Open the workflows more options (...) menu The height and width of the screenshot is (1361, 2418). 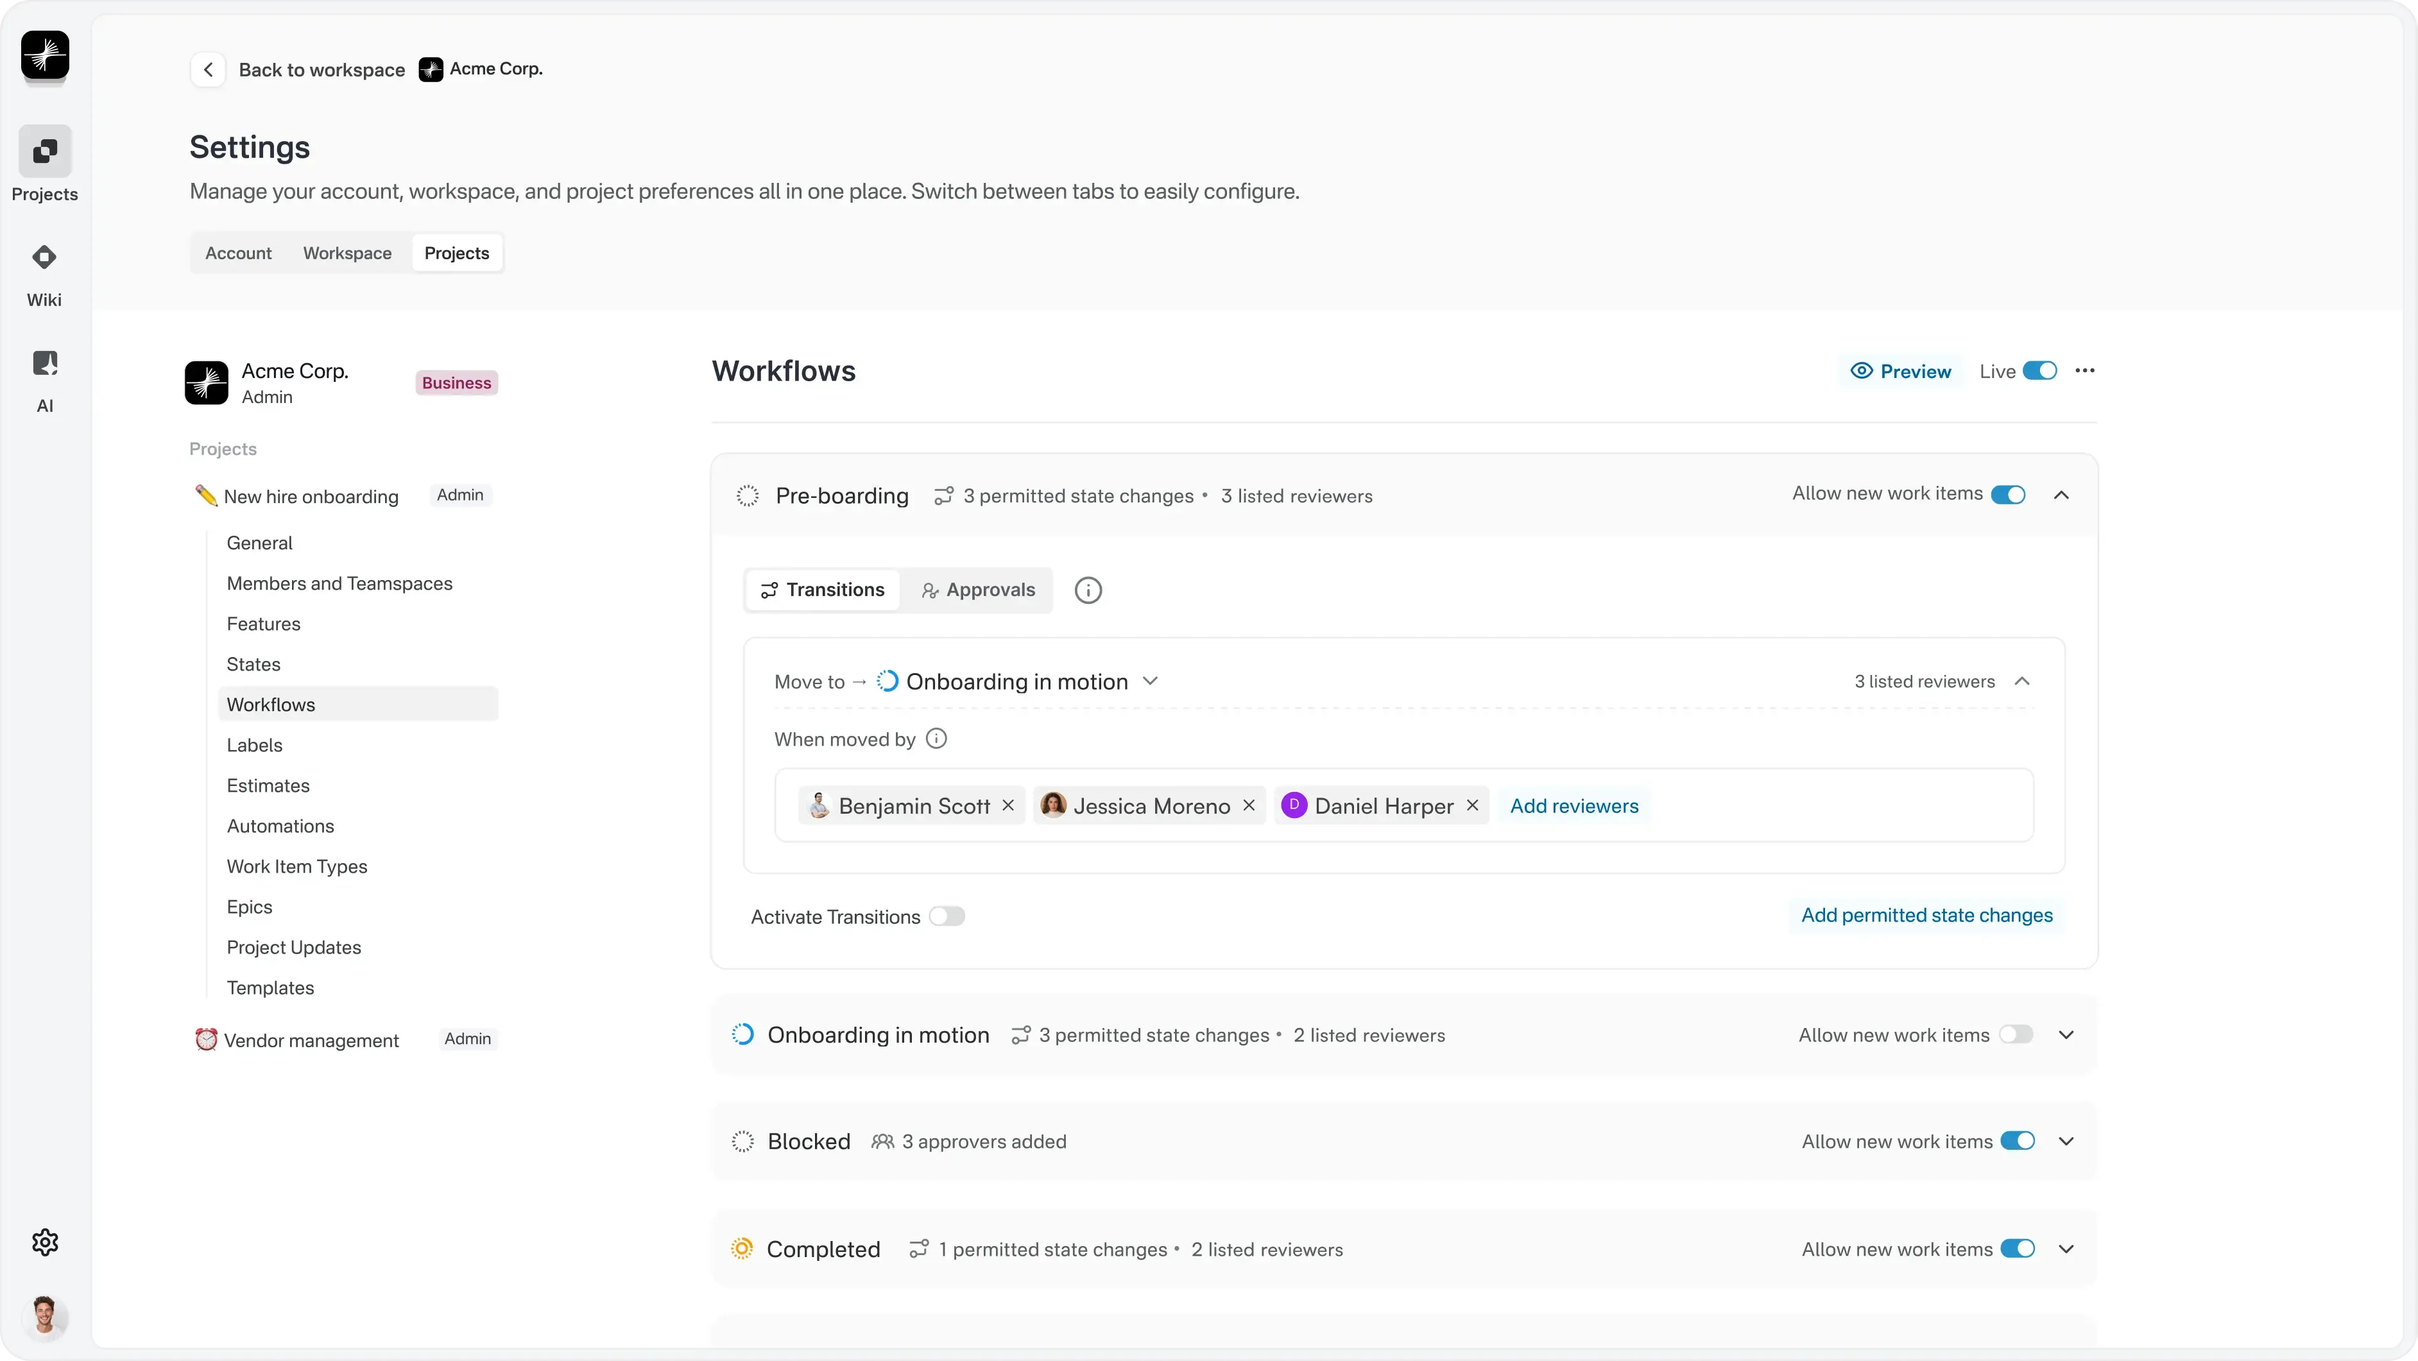tap(2085, 371)
